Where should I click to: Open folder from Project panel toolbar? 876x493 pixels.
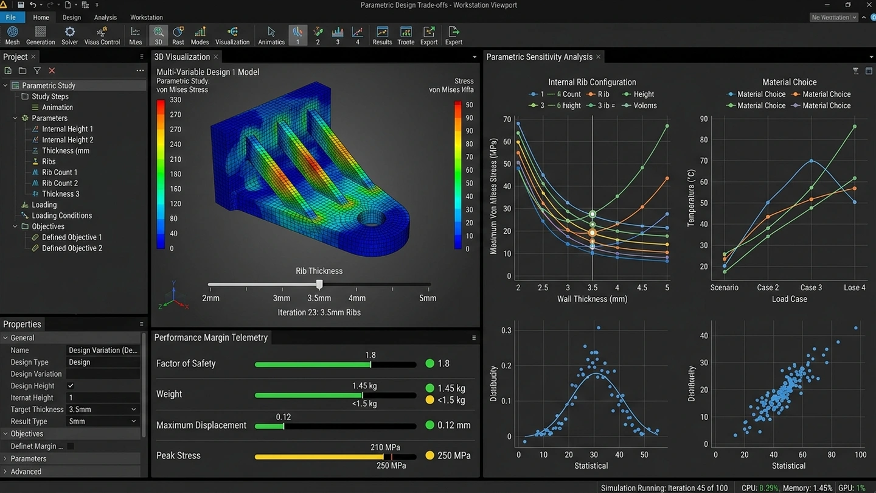pos(23,71)
